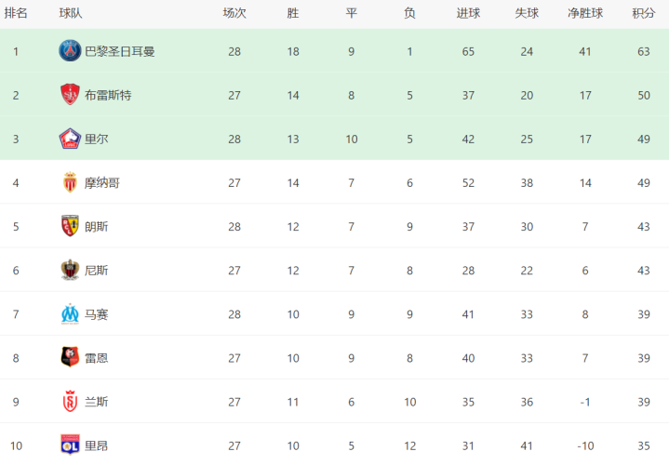Open team link 布雷斯特
This screenshot has width=669, height=465.
108,95
